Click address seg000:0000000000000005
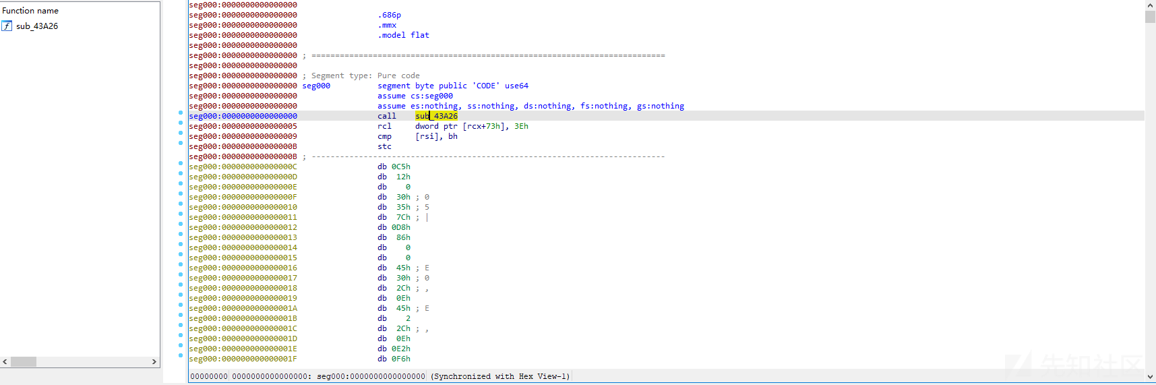The height and width of the screenshot is (385, 1156). click(243, 126)
